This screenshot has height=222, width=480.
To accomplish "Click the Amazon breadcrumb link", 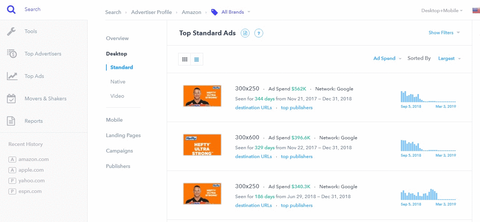I will (x=191, y=12).
